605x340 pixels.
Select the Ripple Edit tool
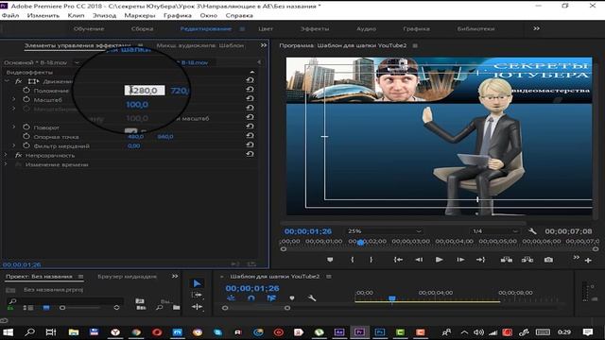click(x=198, y=307)
